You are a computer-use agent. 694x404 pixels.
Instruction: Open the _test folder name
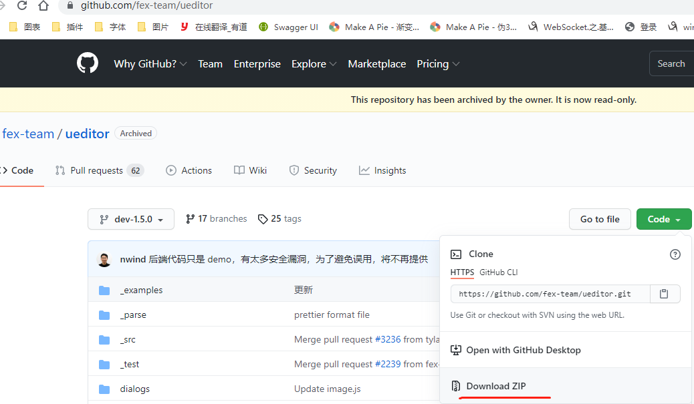(130, 364)
